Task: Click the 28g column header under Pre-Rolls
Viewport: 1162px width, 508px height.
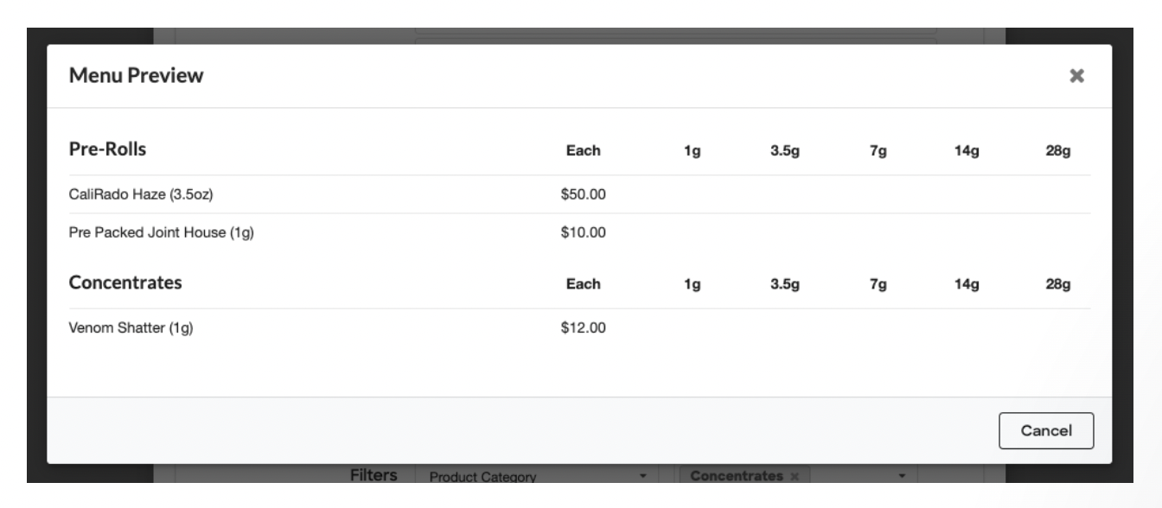Action: pyautogui.click(x=1057, y=151)
